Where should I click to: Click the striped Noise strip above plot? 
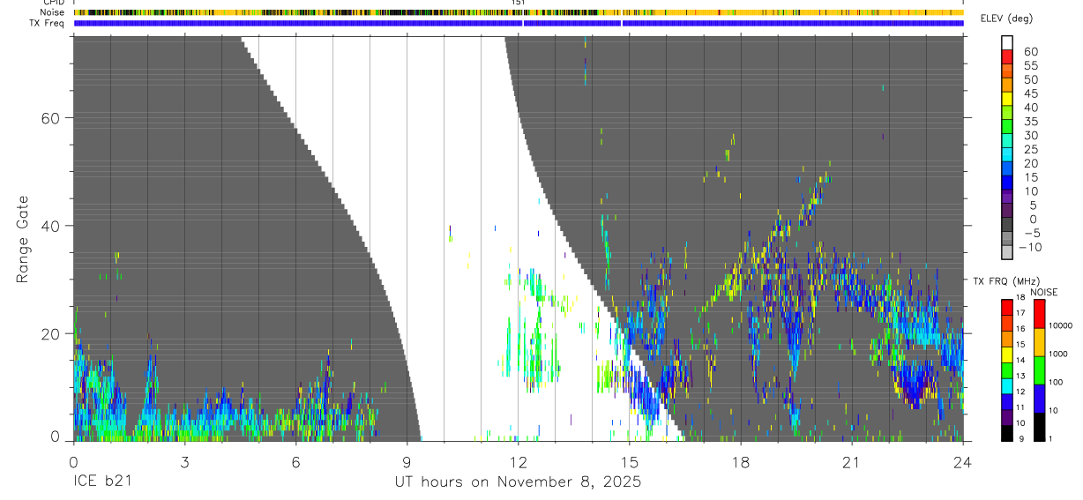519,12
